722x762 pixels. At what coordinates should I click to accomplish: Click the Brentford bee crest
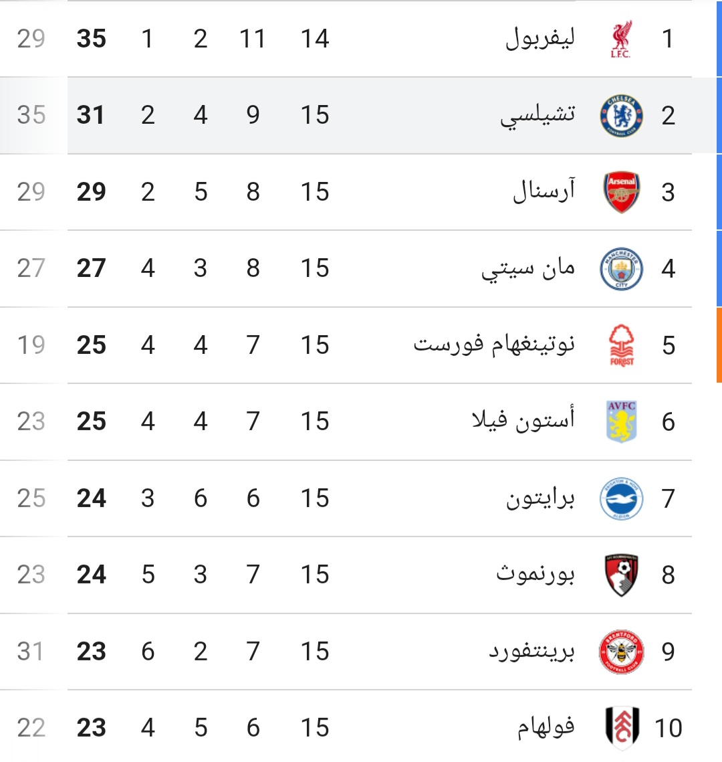[622, 652]
